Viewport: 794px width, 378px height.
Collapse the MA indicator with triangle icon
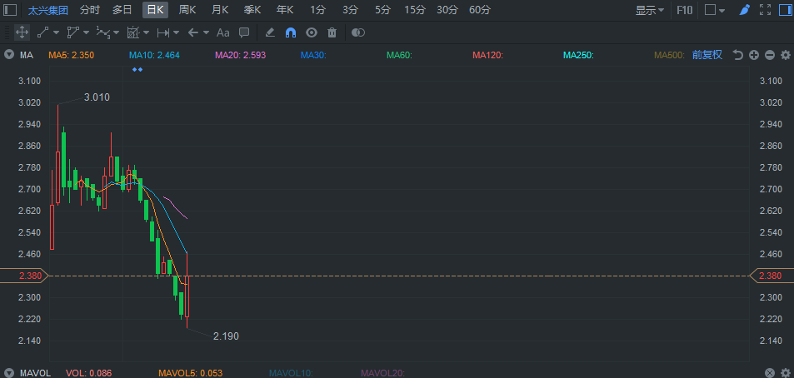pyautogui.click(x=9, y=55)
